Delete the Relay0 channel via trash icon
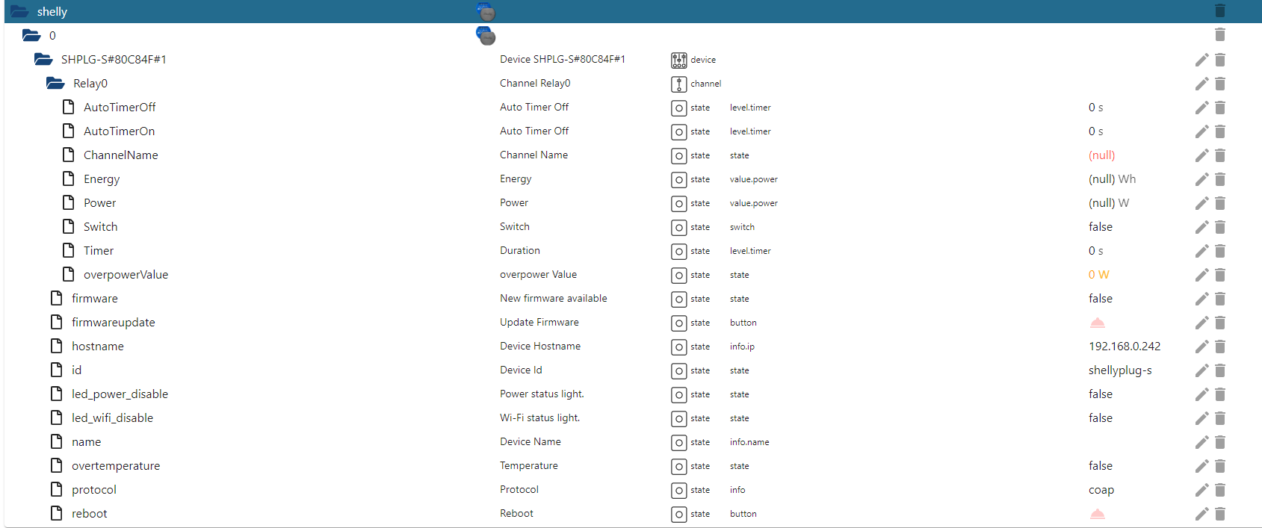1262x528 pixels. 1220,84
